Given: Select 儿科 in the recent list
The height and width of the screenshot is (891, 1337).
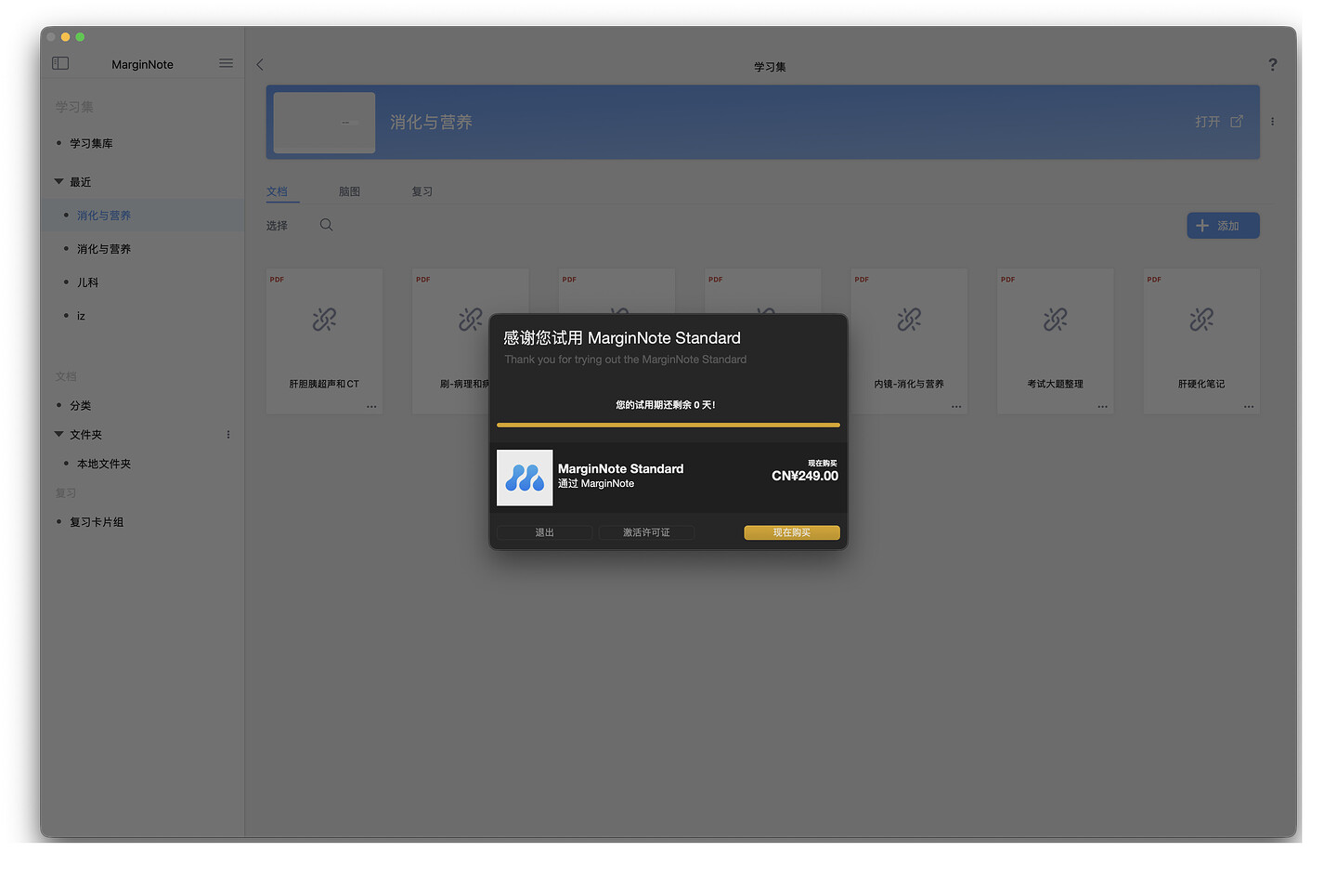Looking at the screenshot, I should [x=87, y=282].
